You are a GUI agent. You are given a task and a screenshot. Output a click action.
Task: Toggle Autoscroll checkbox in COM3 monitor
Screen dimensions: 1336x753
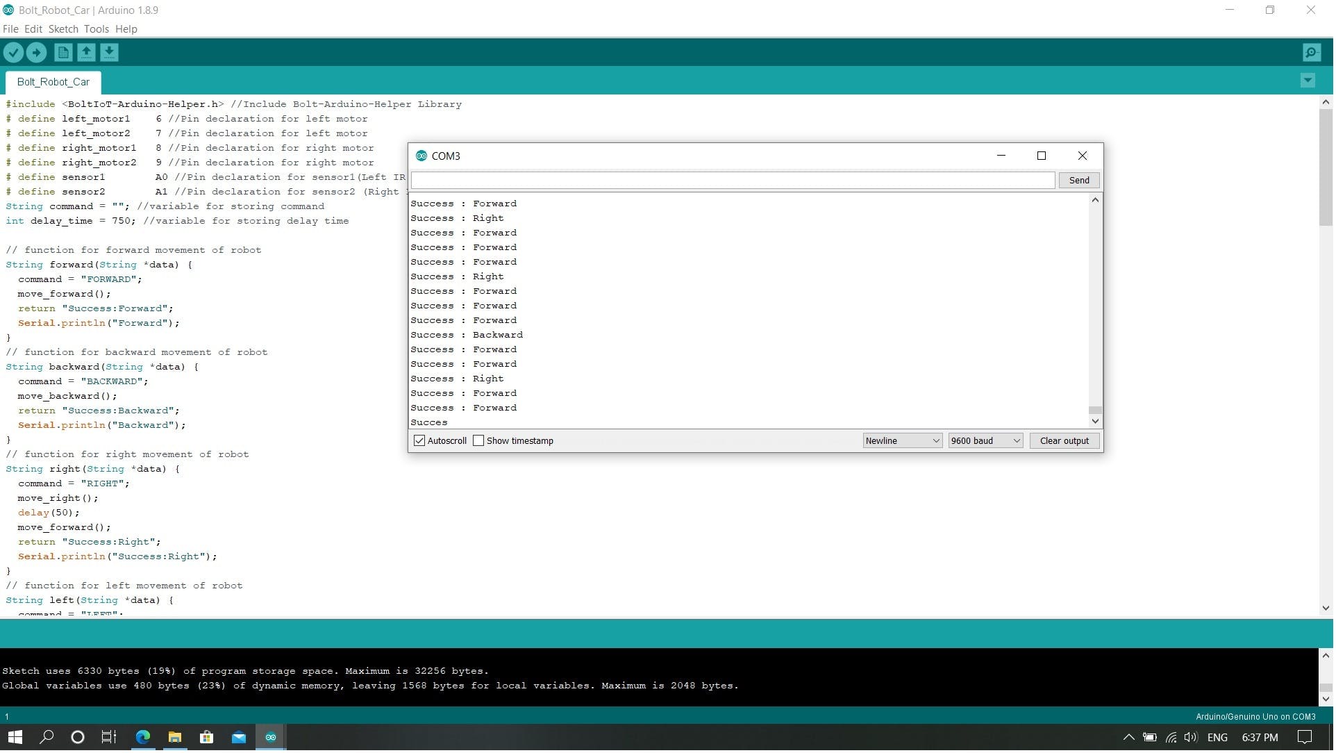coord(419,441)
